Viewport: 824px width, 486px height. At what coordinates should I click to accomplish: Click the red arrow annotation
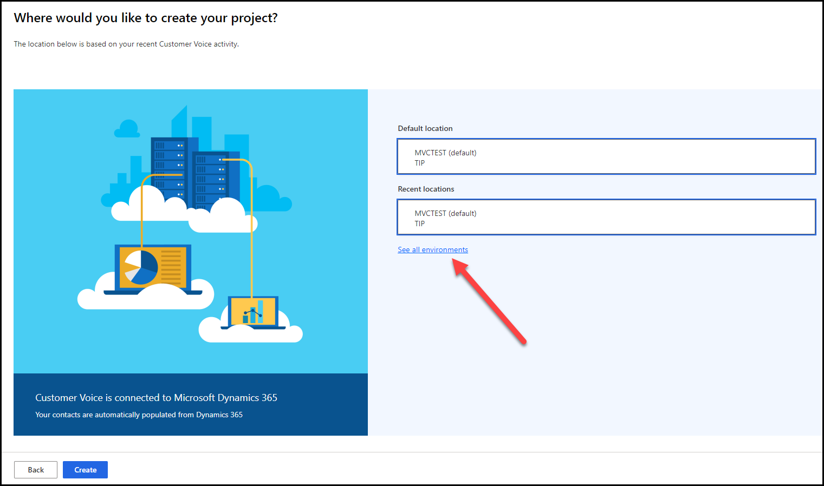[488, 300]
